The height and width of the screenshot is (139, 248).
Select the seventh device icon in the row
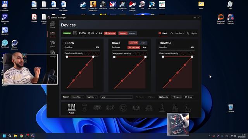pyautogui.click(x=149, y=108)
